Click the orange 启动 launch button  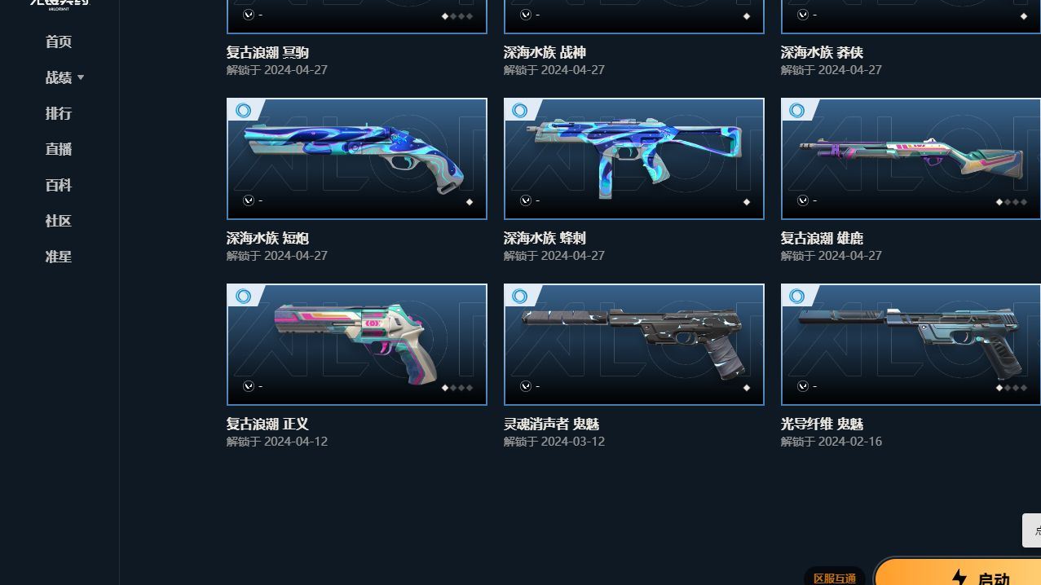(958, 572)
